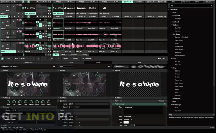Click the white Color swatch

point(126,122)
